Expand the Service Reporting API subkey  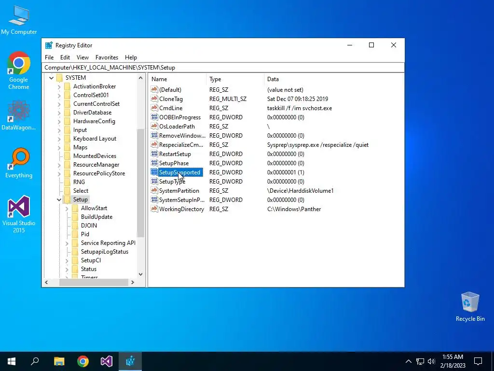coord(67,243)
